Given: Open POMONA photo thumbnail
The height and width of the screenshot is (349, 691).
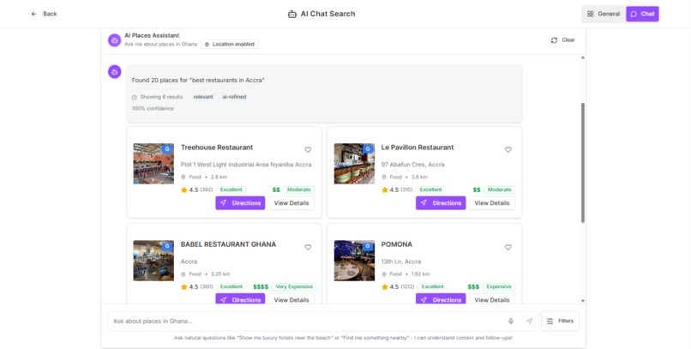Looking at the screenshot, I should pos(354,261).
